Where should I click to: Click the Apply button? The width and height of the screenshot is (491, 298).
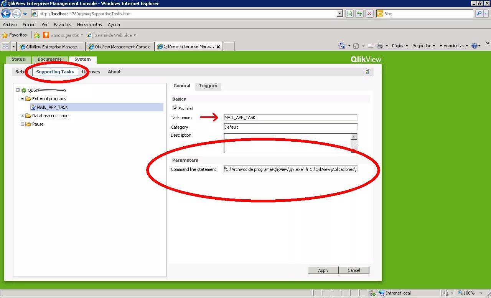point(323,270)
